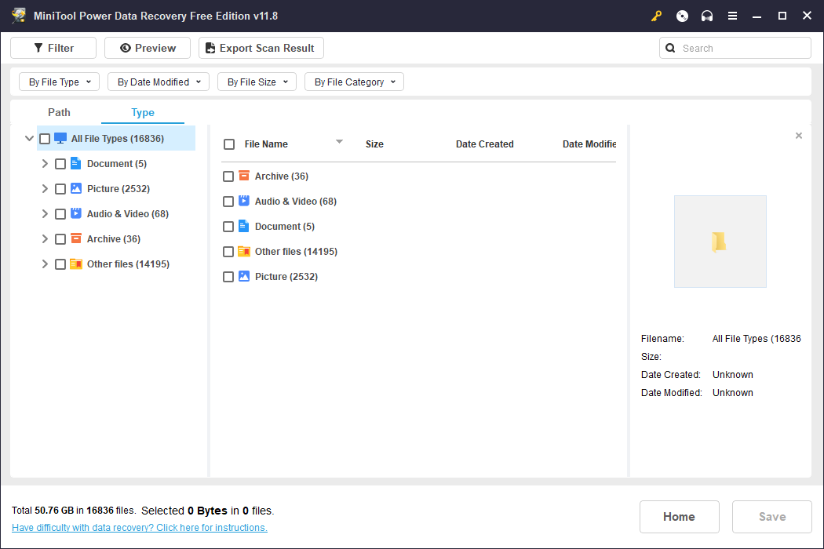The width and height of the screenshot is (824, 549).
Task: Open the hamburger menu icon
Action: coord(732,16)
